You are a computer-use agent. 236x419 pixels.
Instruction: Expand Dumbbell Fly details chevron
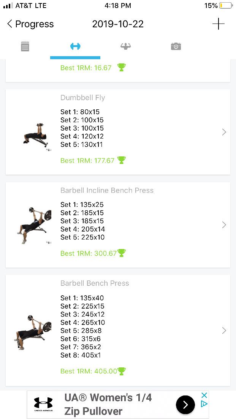pos(224,132)
